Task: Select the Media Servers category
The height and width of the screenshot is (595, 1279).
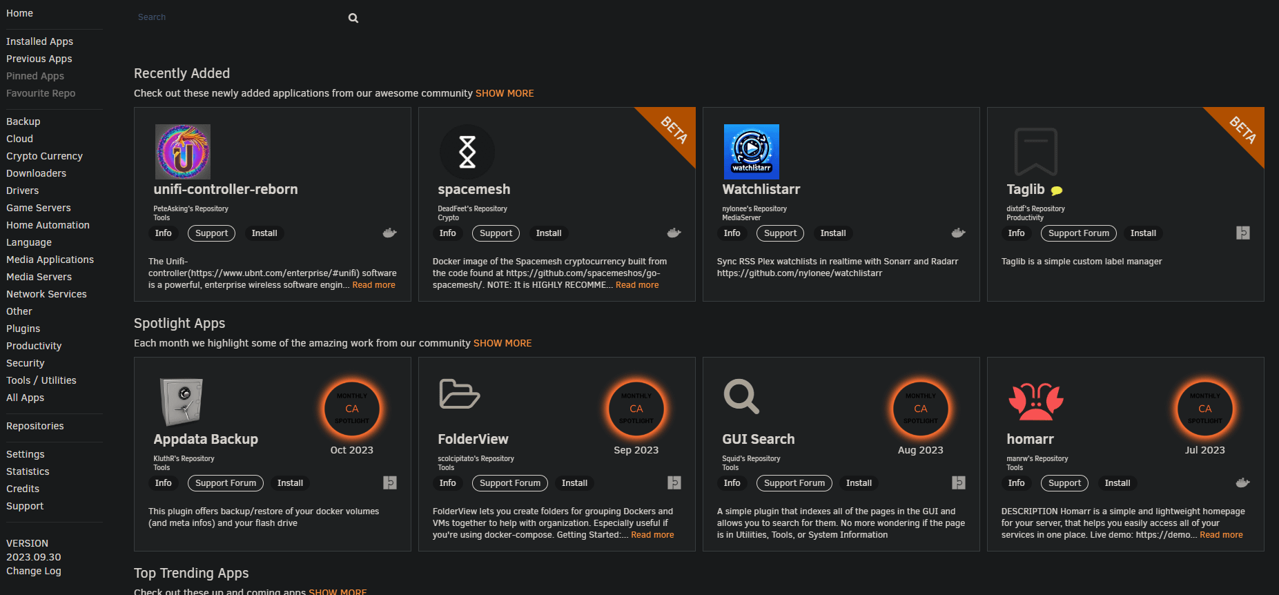Action: point(39,277)
